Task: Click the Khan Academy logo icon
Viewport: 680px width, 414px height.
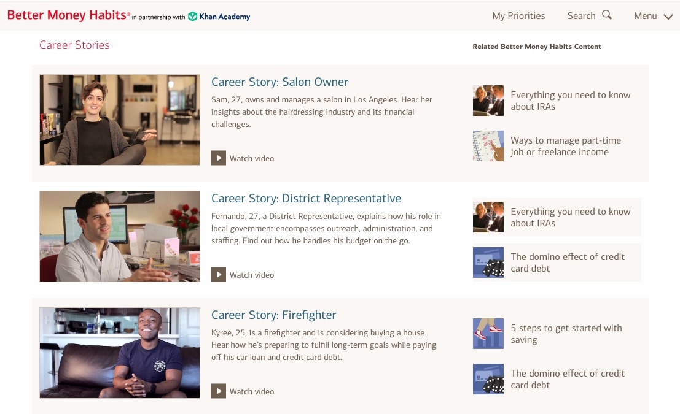Action: pyautogui.click(x=193, y=17)
